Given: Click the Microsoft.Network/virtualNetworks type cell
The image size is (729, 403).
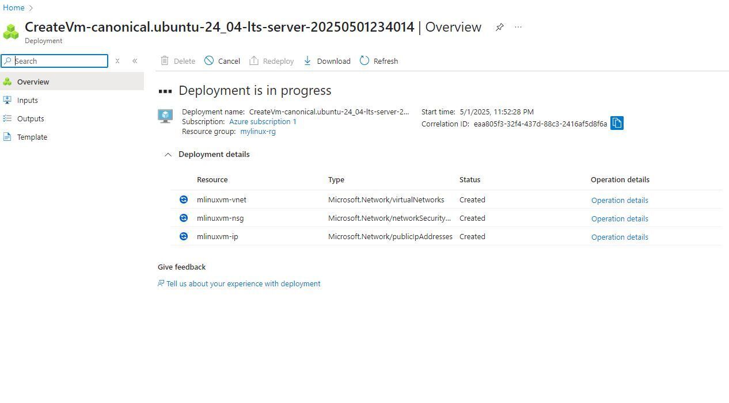Looking at the screenshot, I should click(x=386, y=199).
